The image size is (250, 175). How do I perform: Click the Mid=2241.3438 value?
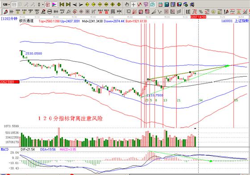[92, 21]
